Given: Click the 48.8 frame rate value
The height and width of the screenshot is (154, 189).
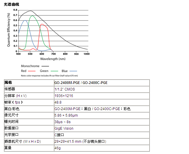Looking at the screenshot, I should tap(58, 102).
